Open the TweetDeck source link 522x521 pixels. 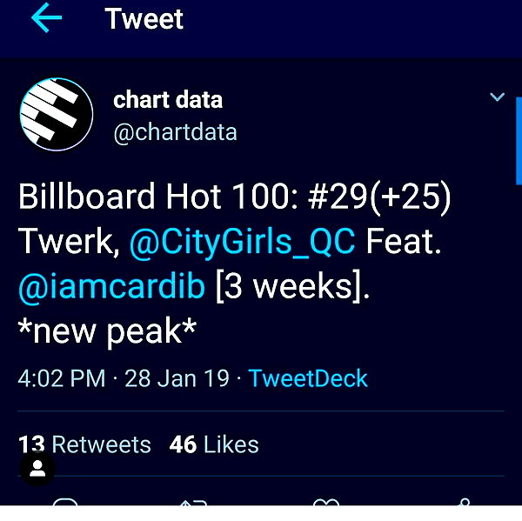pos(308,378)
